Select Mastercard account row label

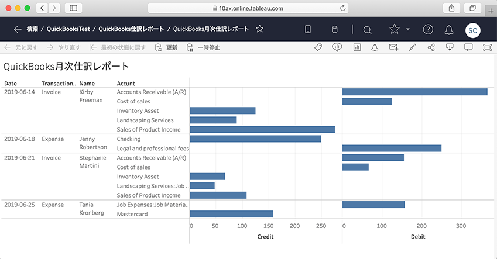point(132,214)
